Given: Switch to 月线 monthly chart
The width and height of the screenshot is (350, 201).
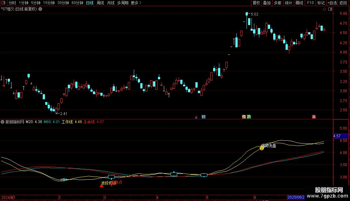Looking at the screenshot, I should [111, 3].
